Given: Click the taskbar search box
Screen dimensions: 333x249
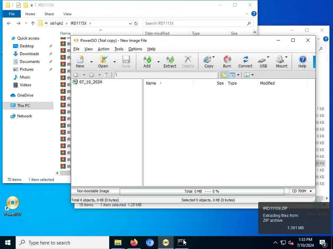Looking at the screenshot, I should pyautogui.click(x=62, y=243).
